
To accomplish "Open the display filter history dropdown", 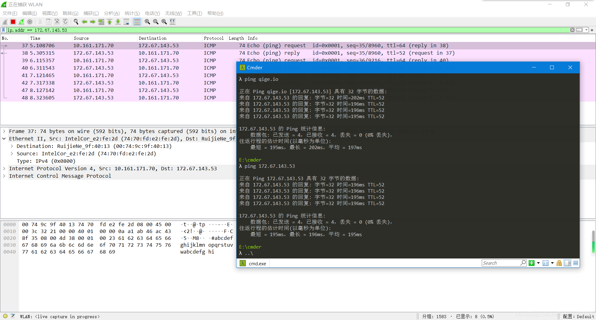I will tap(586, 30).
